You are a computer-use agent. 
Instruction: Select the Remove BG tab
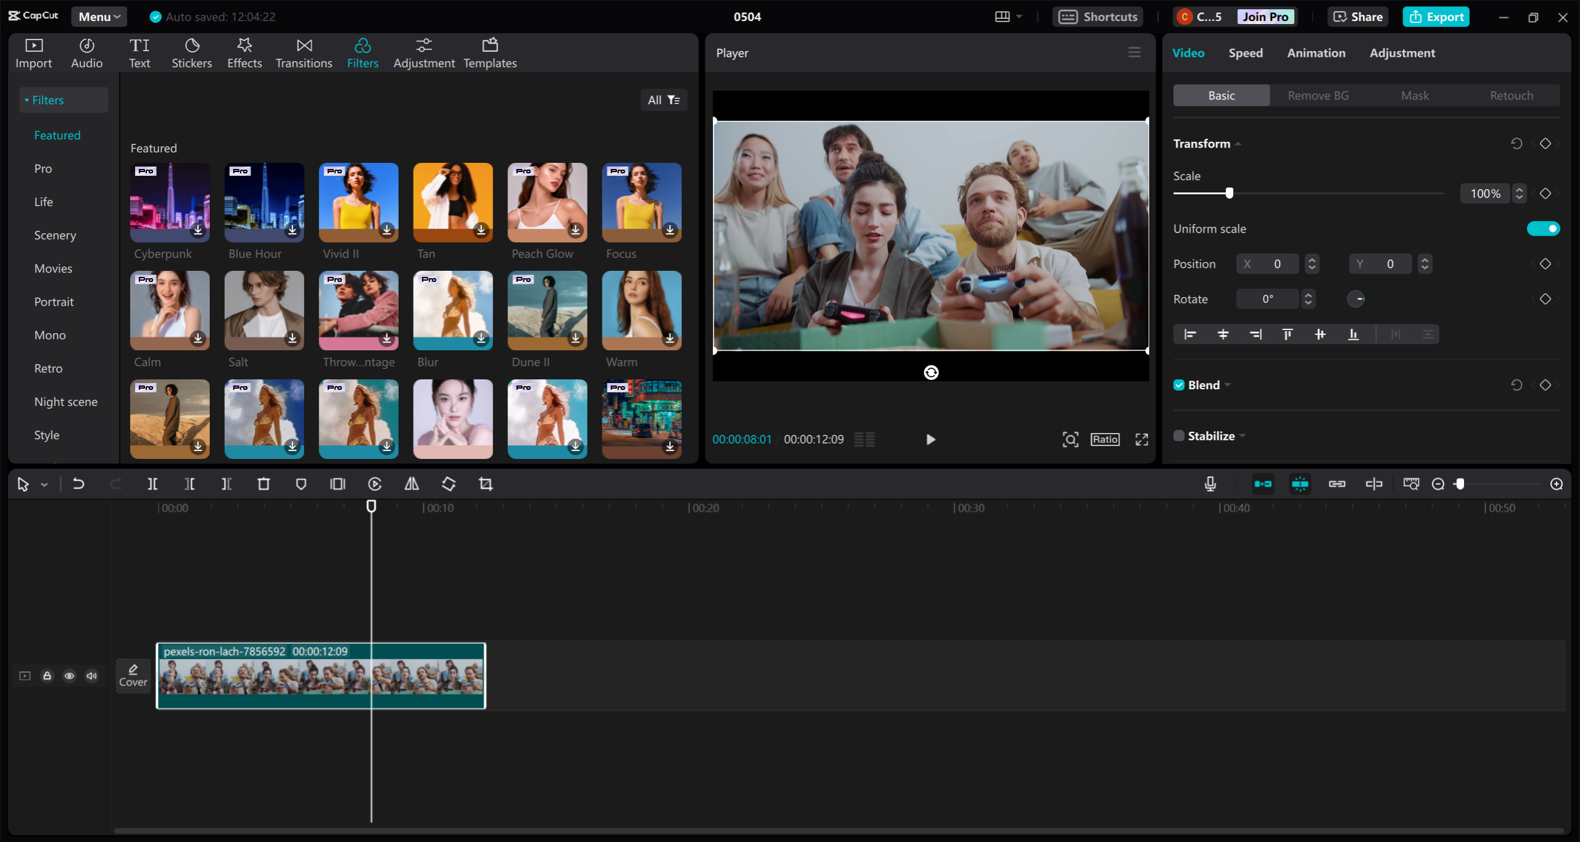click(1318, 95)
